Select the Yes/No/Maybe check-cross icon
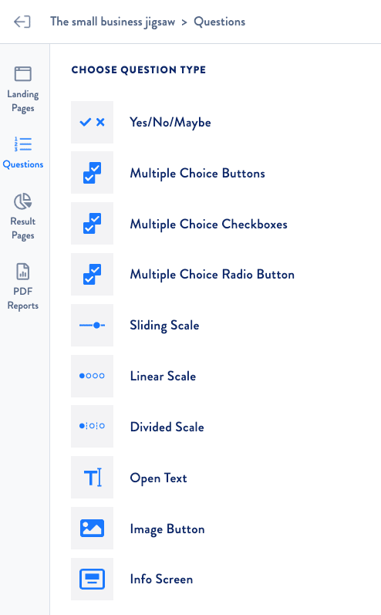 click(x=92, y=123)
